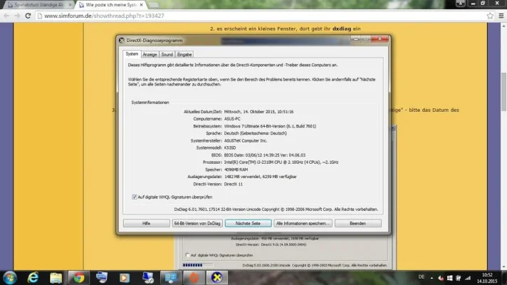Viewport: 507px width, 285px height.
Task: Click the Chrome user profile icon
Action: (x=461, y=4)
